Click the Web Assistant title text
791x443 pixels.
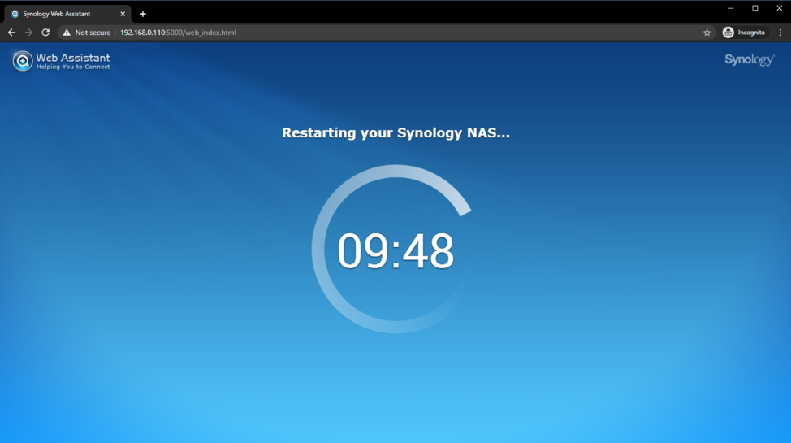click(x=73, y=58)
